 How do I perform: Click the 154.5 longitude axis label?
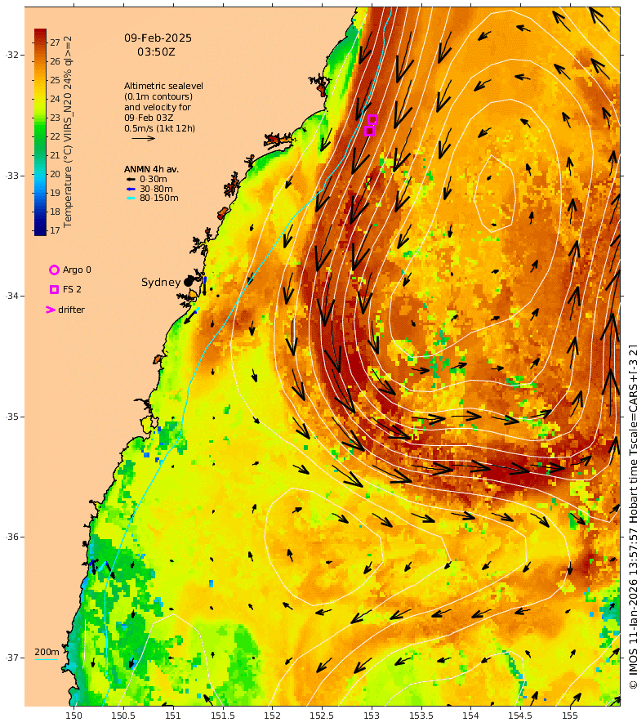(520, 716)
